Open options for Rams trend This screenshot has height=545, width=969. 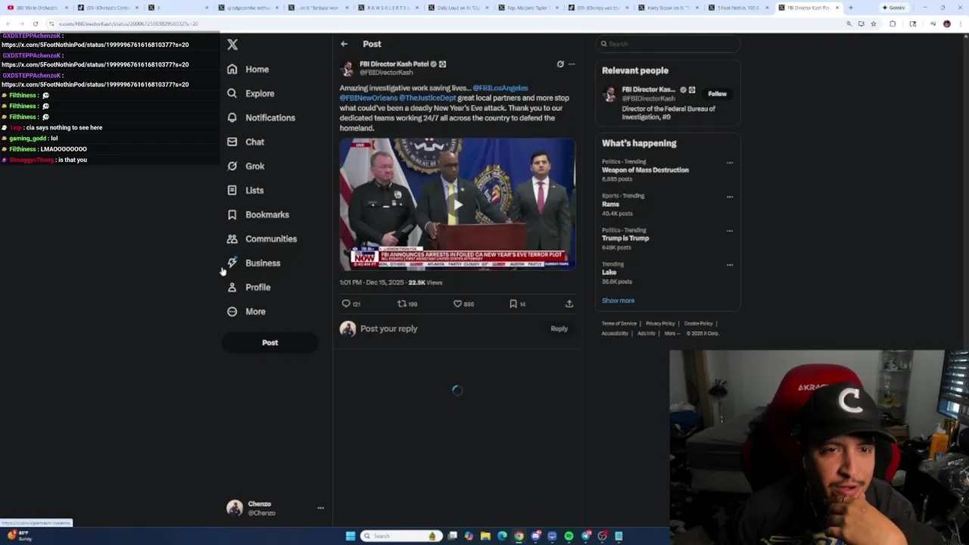pyautogui.click(x=730, y=197)
